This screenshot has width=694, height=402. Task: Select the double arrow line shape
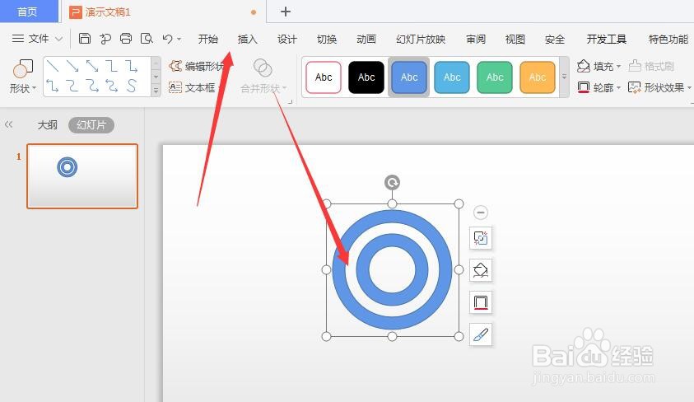coord(92,67)
